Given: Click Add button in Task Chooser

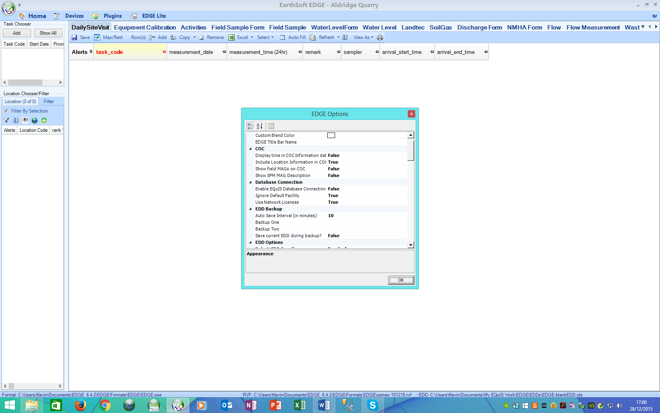Looking at the screenshot, I should 17,33.
